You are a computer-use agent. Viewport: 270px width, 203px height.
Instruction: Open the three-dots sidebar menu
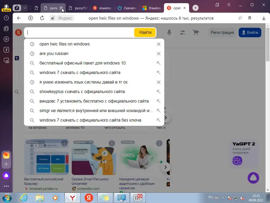(6, 186)
